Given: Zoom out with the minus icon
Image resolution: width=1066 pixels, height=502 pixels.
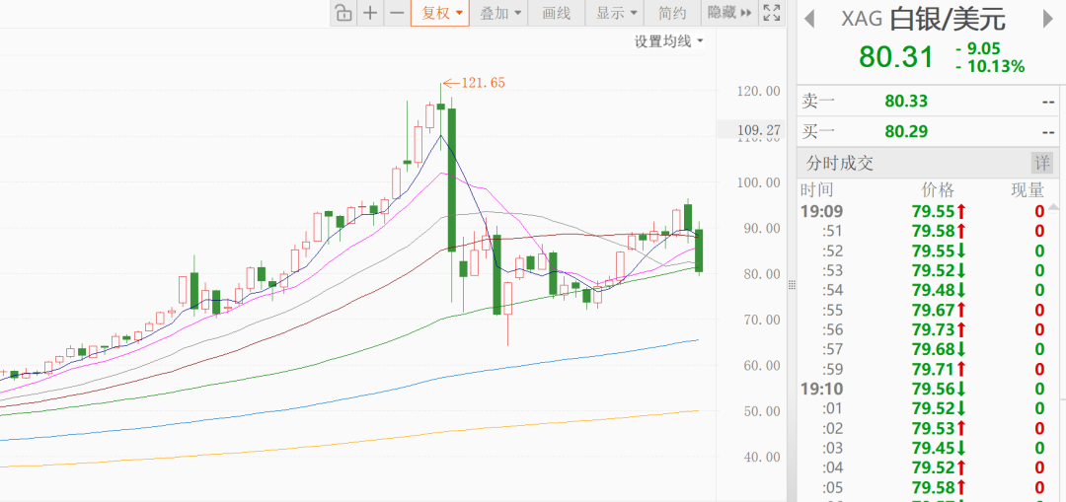Looking at the screenshot, I should pos(397,13).
